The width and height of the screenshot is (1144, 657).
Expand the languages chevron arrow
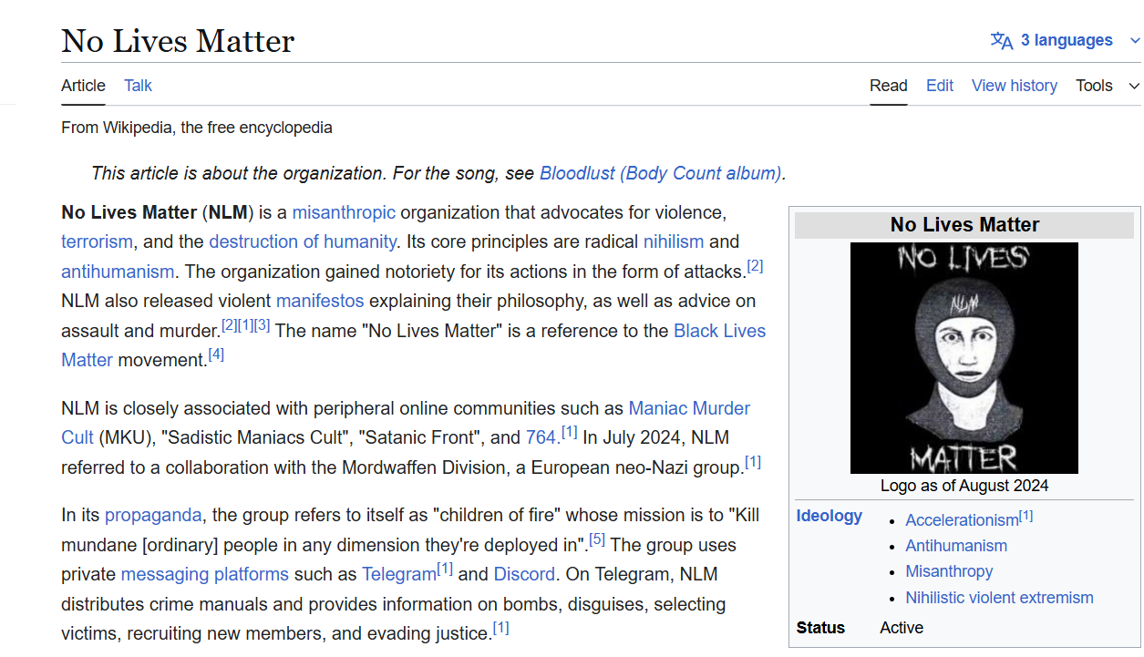1135,41
